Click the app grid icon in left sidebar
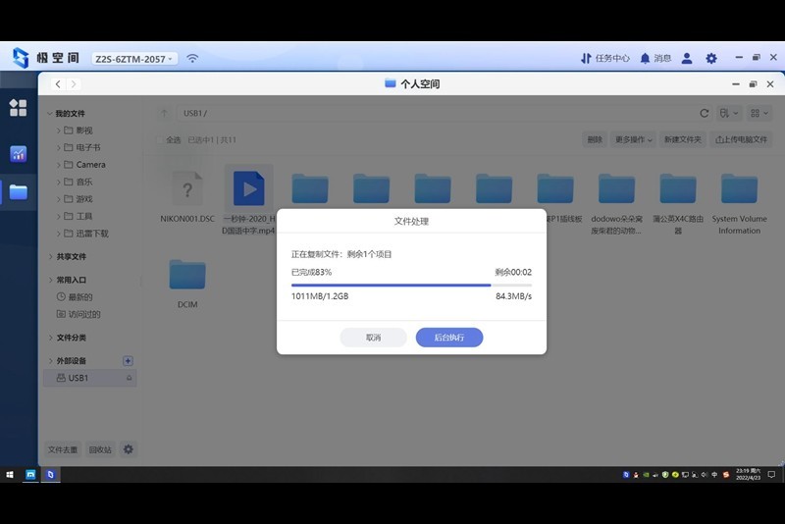Screen dimensions: 785x524 18,108
